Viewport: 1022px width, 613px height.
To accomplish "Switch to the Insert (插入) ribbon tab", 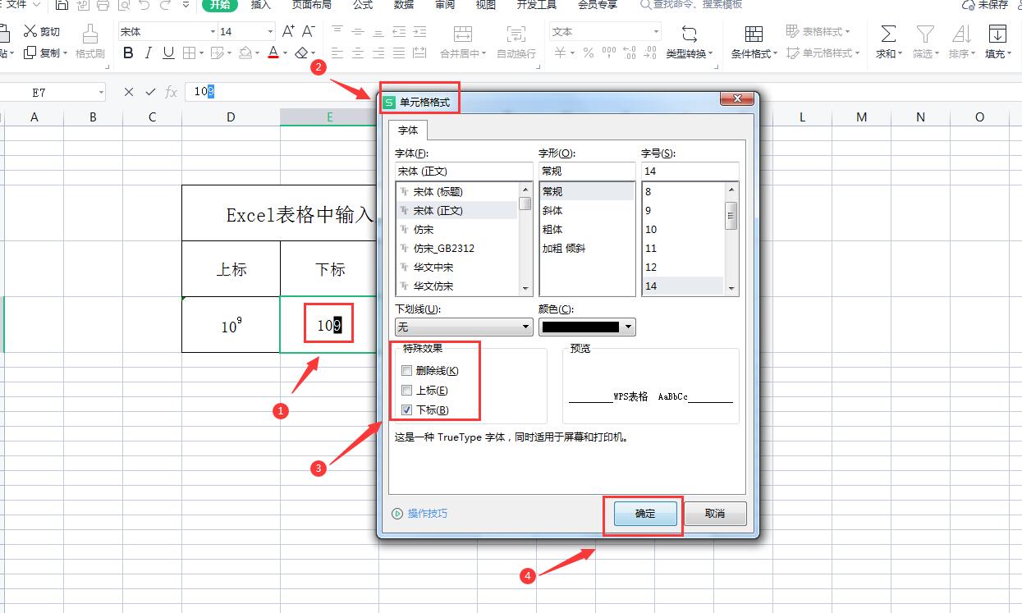I will [260, 5].
